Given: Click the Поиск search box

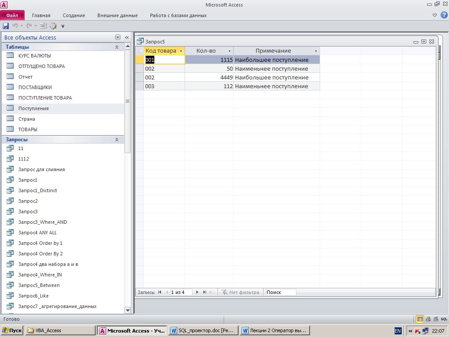Looking at the screenshot, I should [x=281, y=292].
